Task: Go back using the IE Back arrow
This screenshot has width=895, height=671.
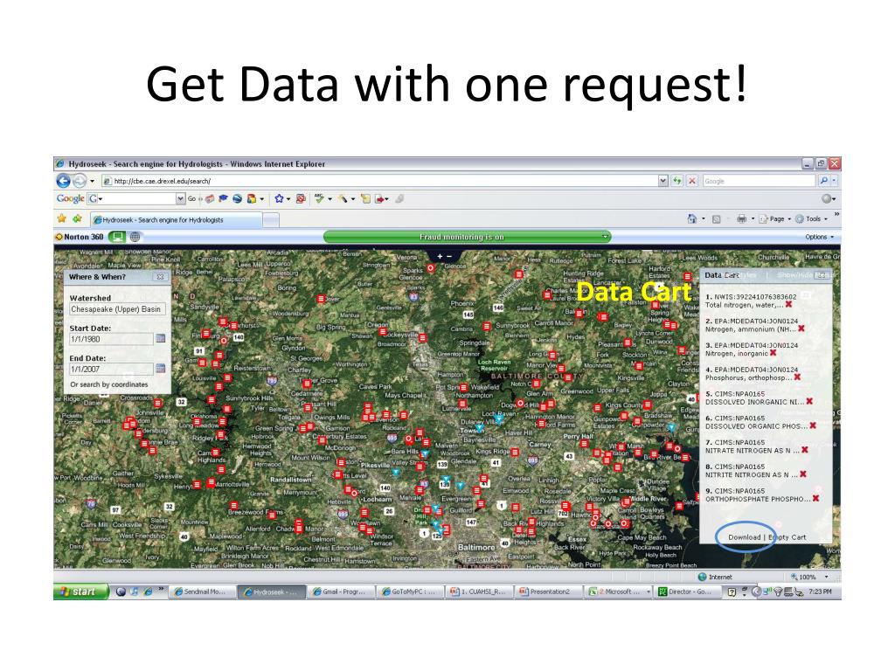Action: coord(63,181)
